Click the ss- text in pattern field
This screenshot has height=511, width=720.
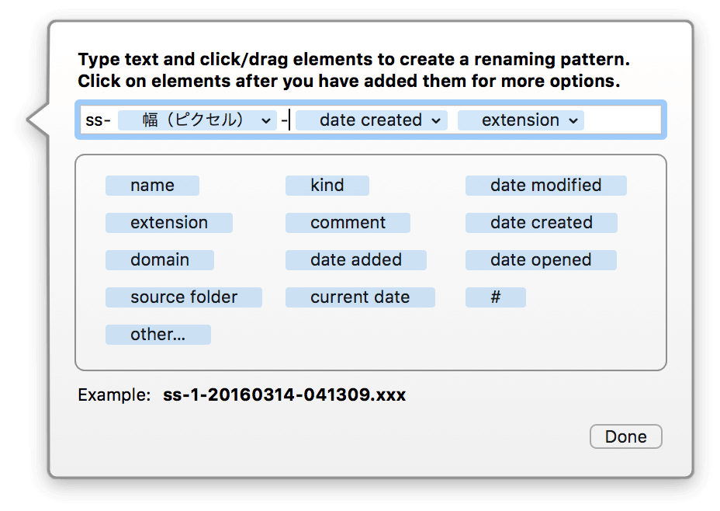pos(98,120)
